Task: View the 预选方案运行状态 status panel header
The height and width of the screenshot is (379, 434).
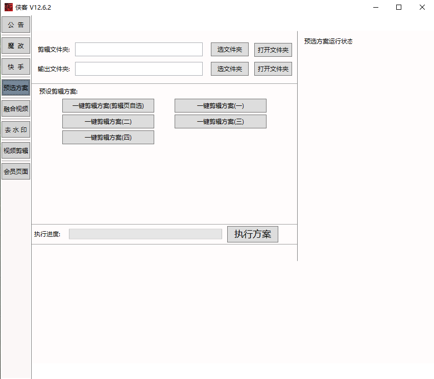Action: coord(329,41)
